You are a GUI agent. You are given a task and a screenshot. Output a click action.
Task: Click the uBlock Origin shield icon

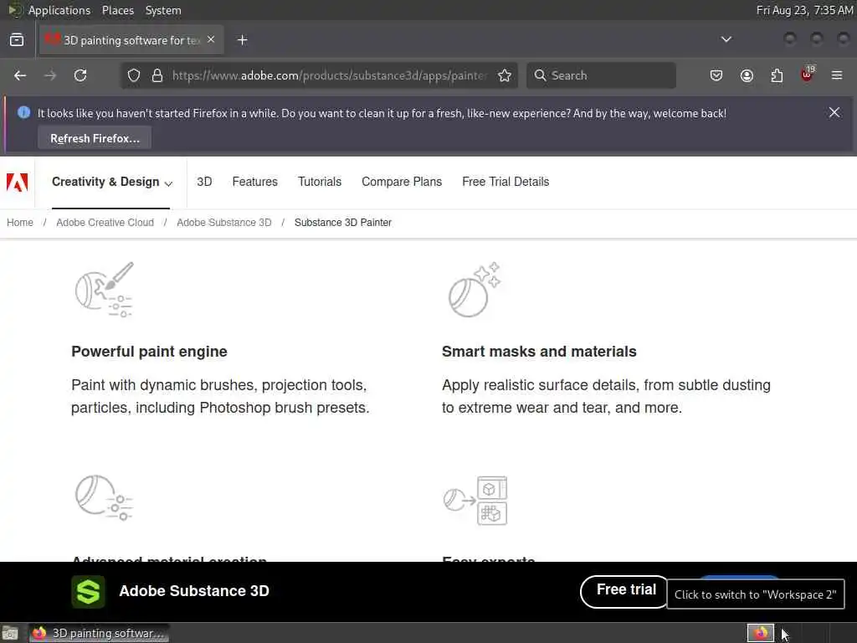pos(807,75)
